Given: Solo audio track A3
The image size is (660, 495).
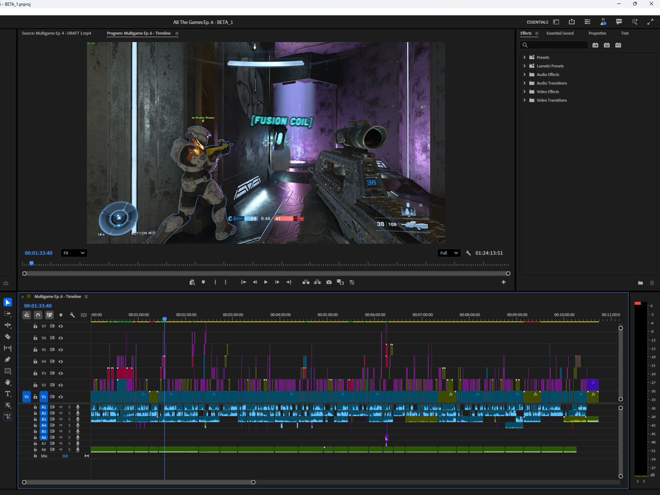Looking at the screenshot, I should pos(69,419).
